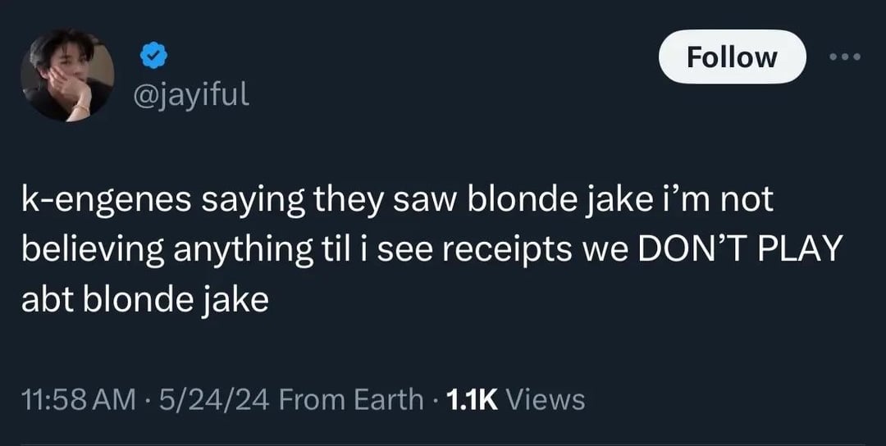Open the profile avatar photo

point(67,75)
